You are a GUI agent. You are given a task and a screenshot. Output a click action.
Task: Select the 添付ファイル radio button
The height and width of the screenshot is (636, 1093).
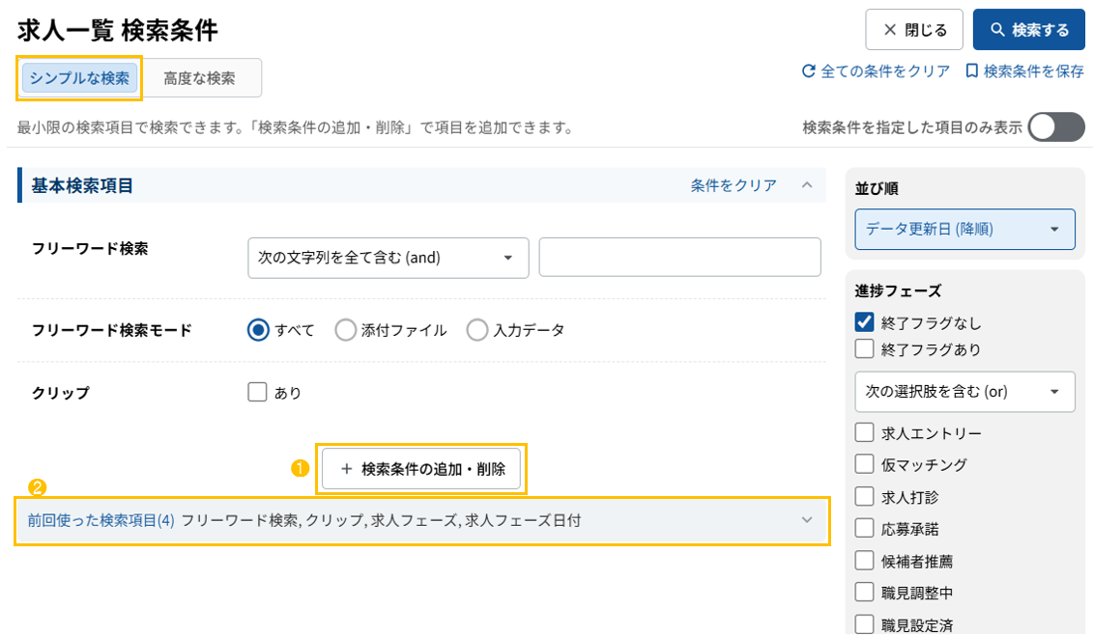pyautogui.click(x=346, y=330)
